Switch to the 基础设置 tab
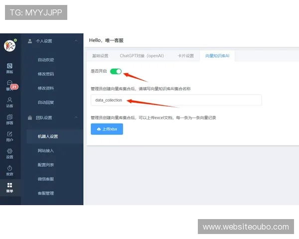Viewport: 299px width, 239px height. coord(100,56)
